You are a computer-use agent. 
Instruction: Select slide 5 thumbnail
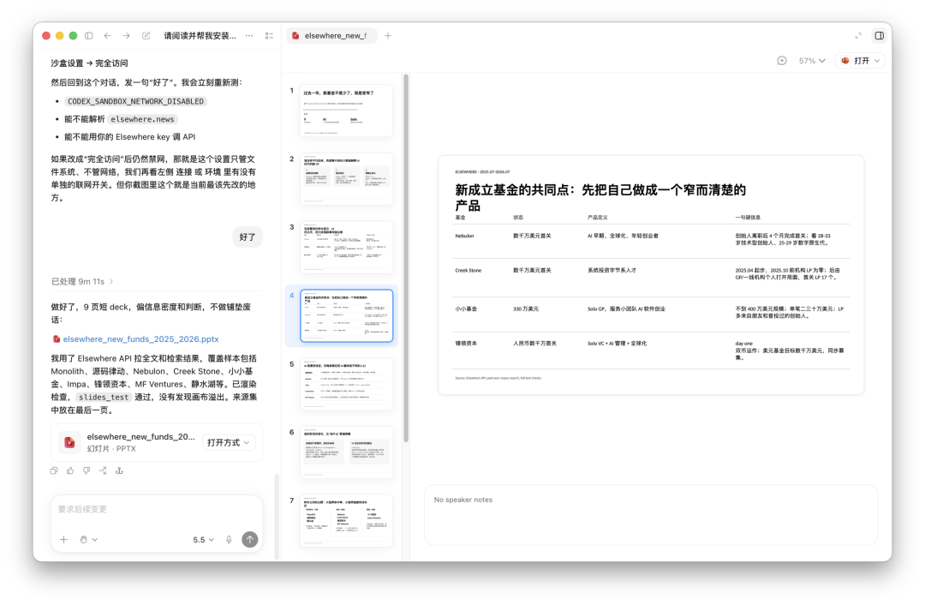(x=346, y=384)
